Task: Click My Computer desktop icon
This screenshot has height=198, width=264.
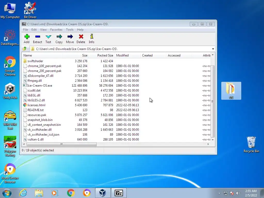Action: click(10, 11)
